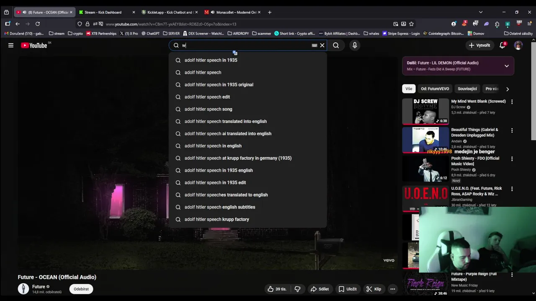Open Stripe Express - Login bookmark
Image resolution: width=536 pixels, height=301 pixels.
click(x=401, y=33)
